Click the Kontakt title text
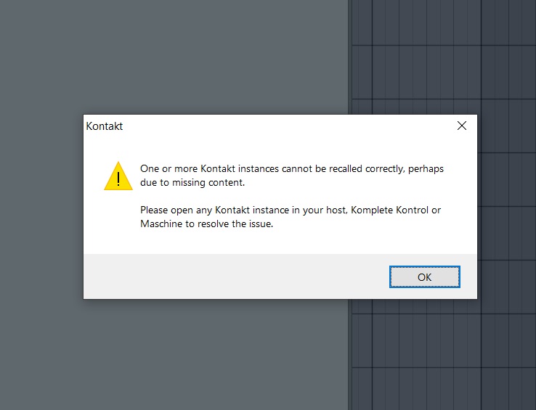 [105, 126]
